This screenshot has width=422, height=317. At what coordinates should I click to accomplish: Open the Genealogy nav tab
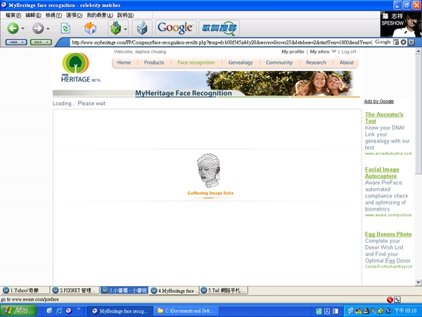pos(241,63)
